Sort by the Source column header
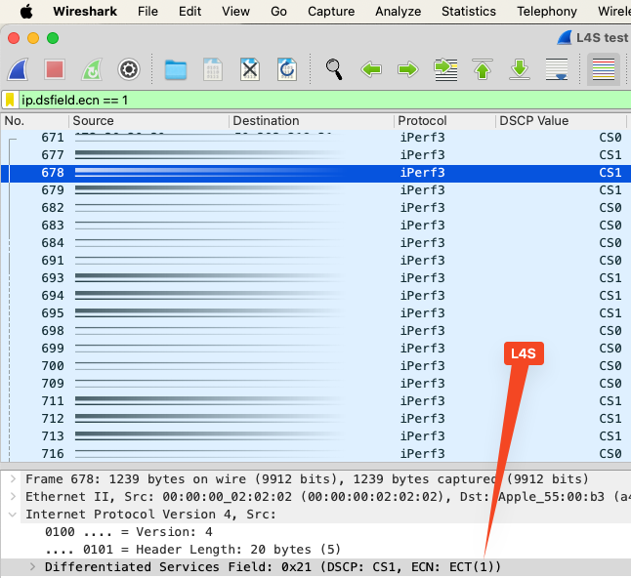 coord(148,121)
